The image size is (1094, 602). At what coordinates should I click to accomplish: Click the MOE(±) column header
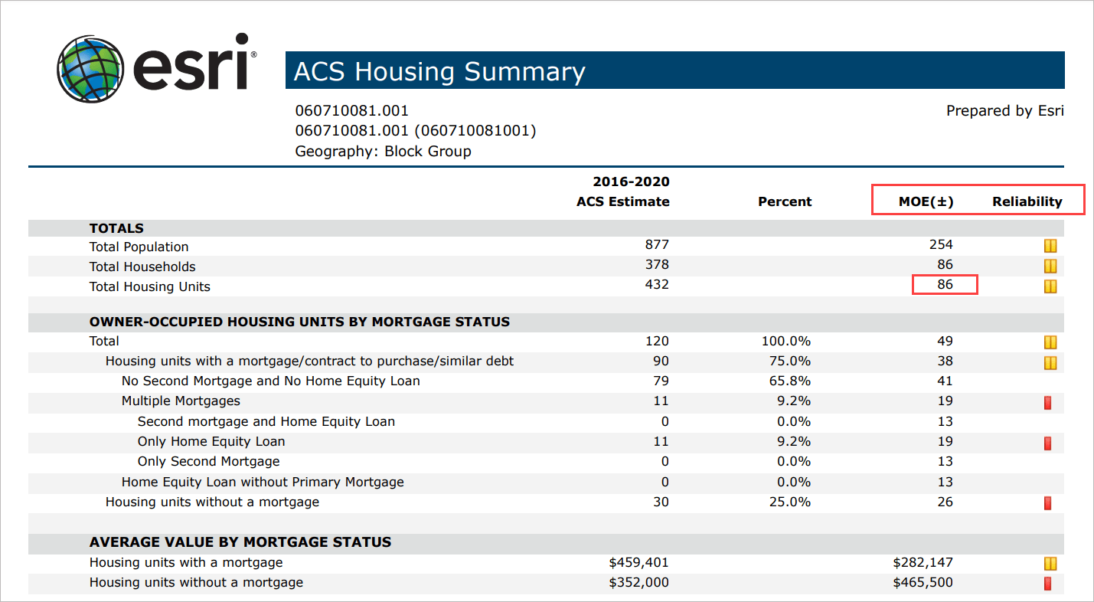click(x=926, y=201)
